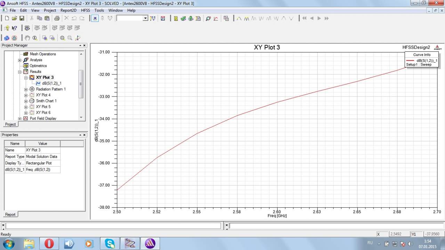445x250 pixels.
Task: Toggle the Properties panel pin button
Action: tap(80, 135)
